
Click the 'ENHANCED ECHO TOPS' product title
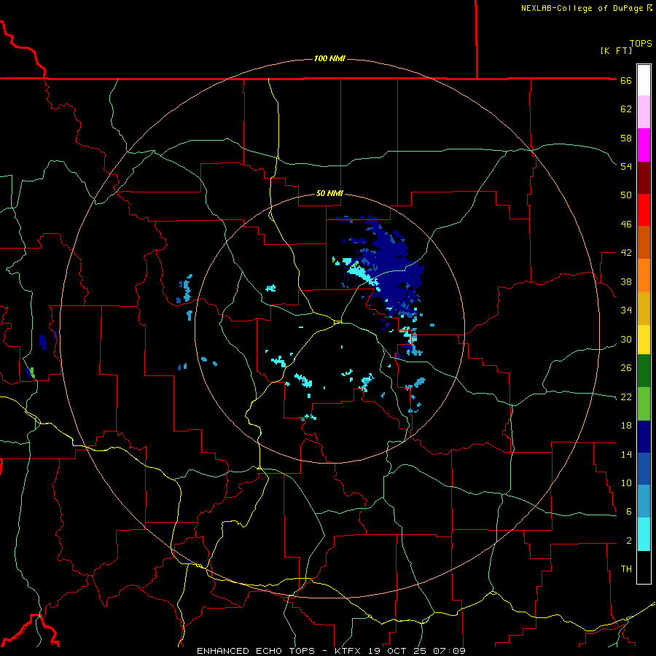pos(256,651)
